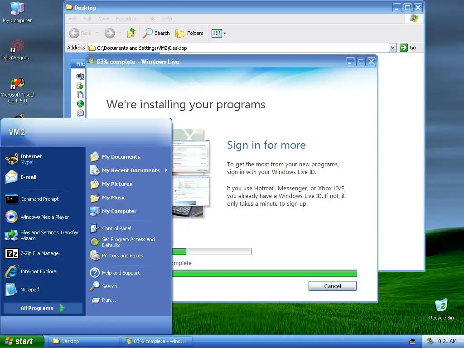Open Notepad from the Start menu
This screenshot has height=348, width=464.
pos(43,290)
